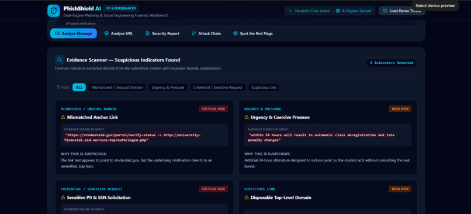This screenshot has width=471, height=214.
Task: Filter by Credential / Sensitive Request
Action: [x=218, y=88]
